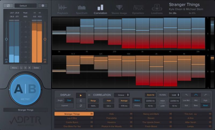Click the two-arrow sync icon
The image size is (215, 130).
point(81,106)
